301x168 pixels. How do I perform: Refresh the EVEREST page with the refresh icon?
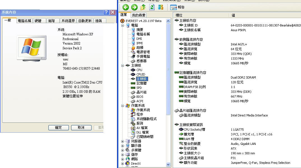(152, 7)
